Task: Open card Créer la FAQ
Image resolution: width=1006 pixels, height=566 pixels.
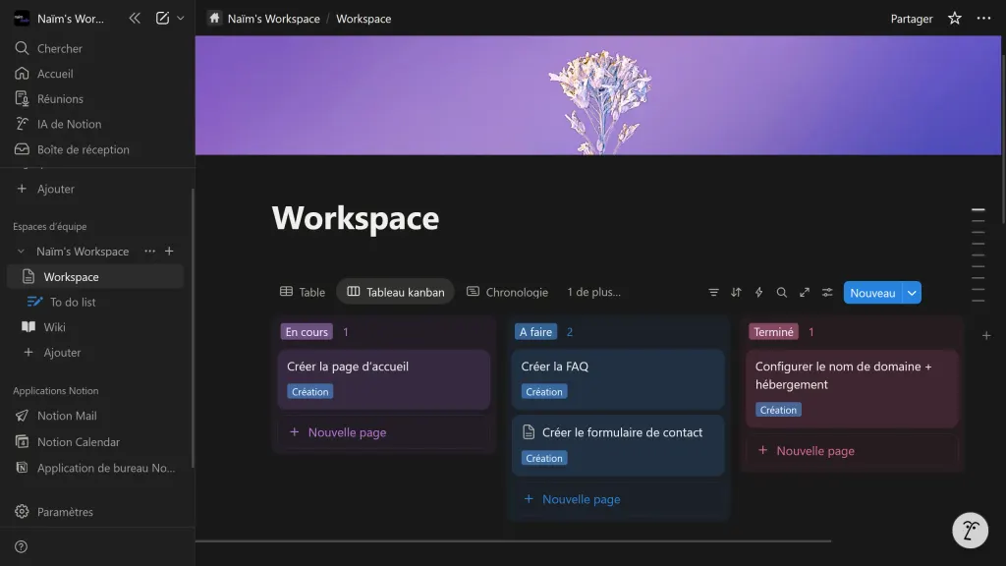Action: (x=618, y=379)
